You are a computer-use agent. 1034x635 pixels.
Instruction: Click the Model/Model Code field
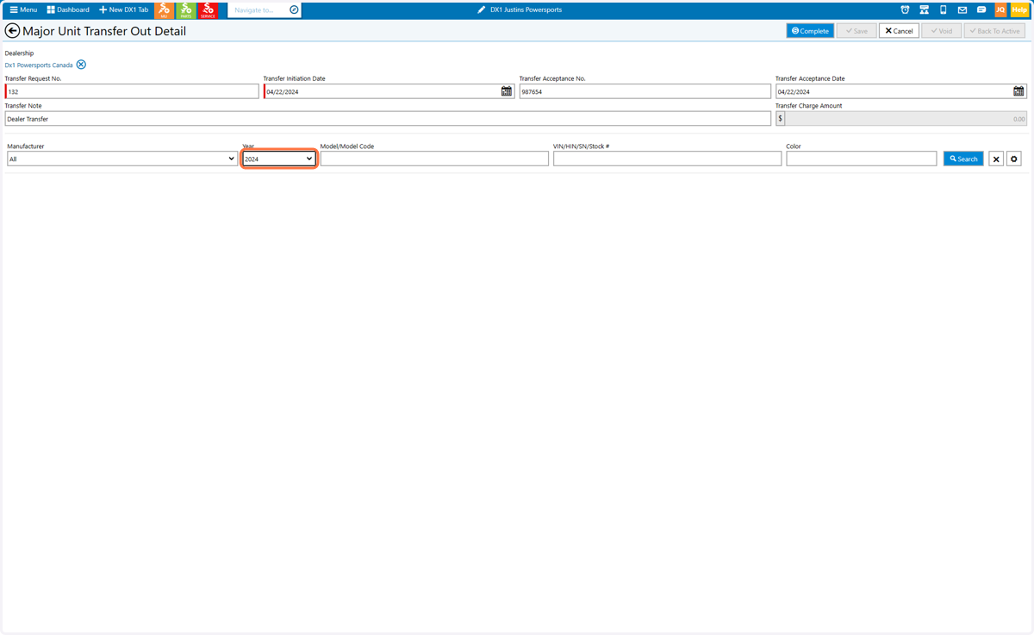[x=434, y=159]
